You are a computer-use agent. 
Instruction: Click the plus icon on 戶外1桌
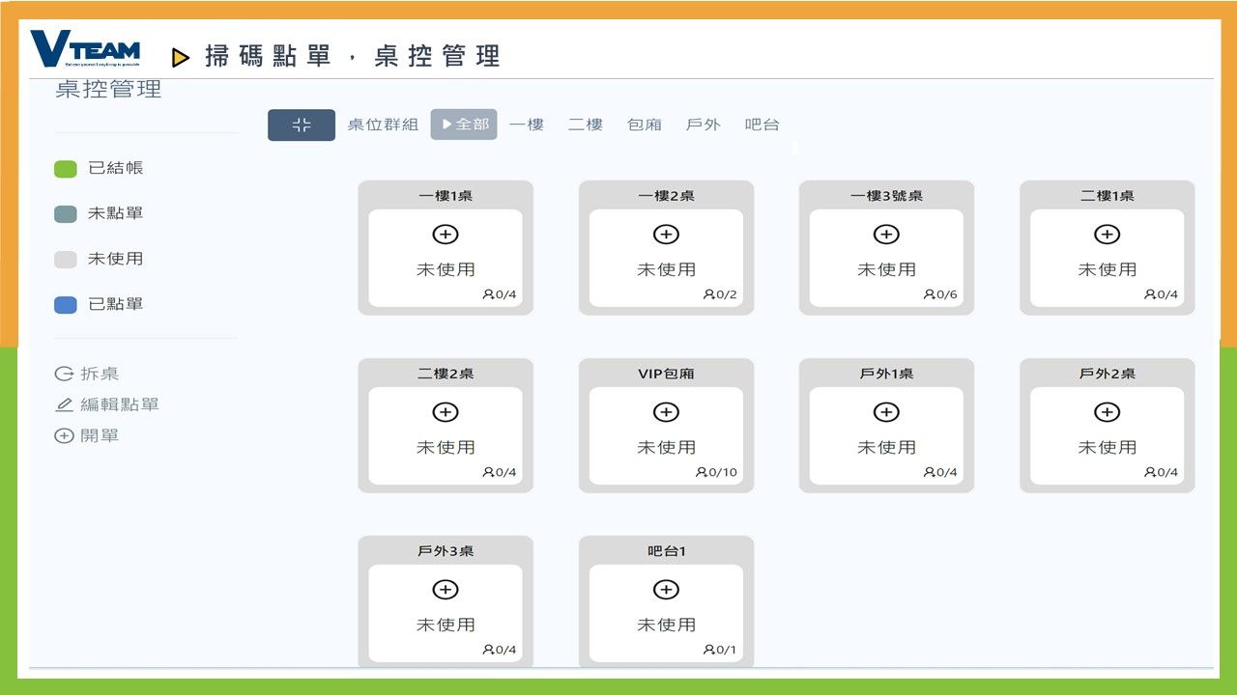pyautogui.click(x=885, y=411)
